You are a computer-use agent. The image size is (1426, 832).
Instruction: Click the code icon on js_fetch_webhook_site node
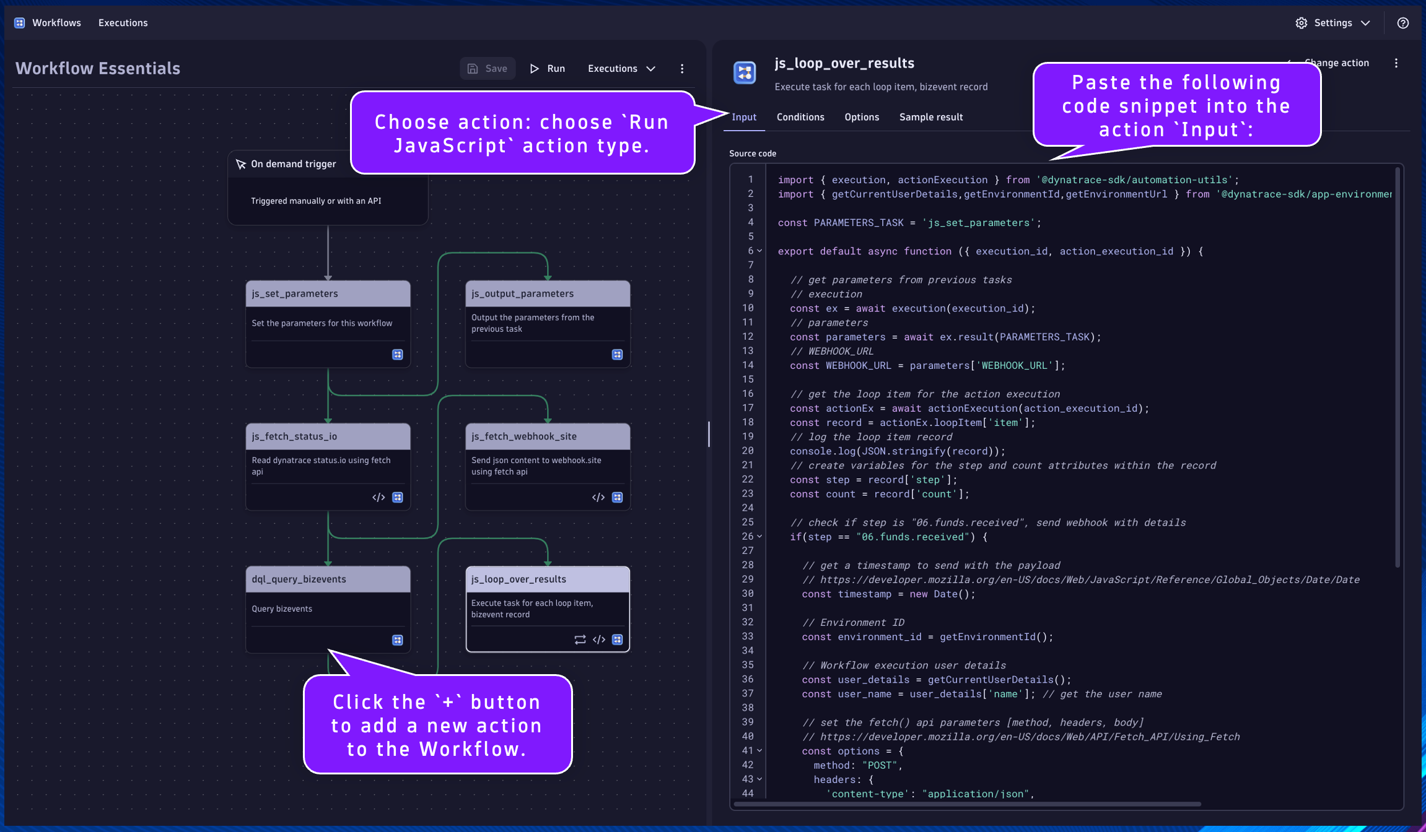598,498
